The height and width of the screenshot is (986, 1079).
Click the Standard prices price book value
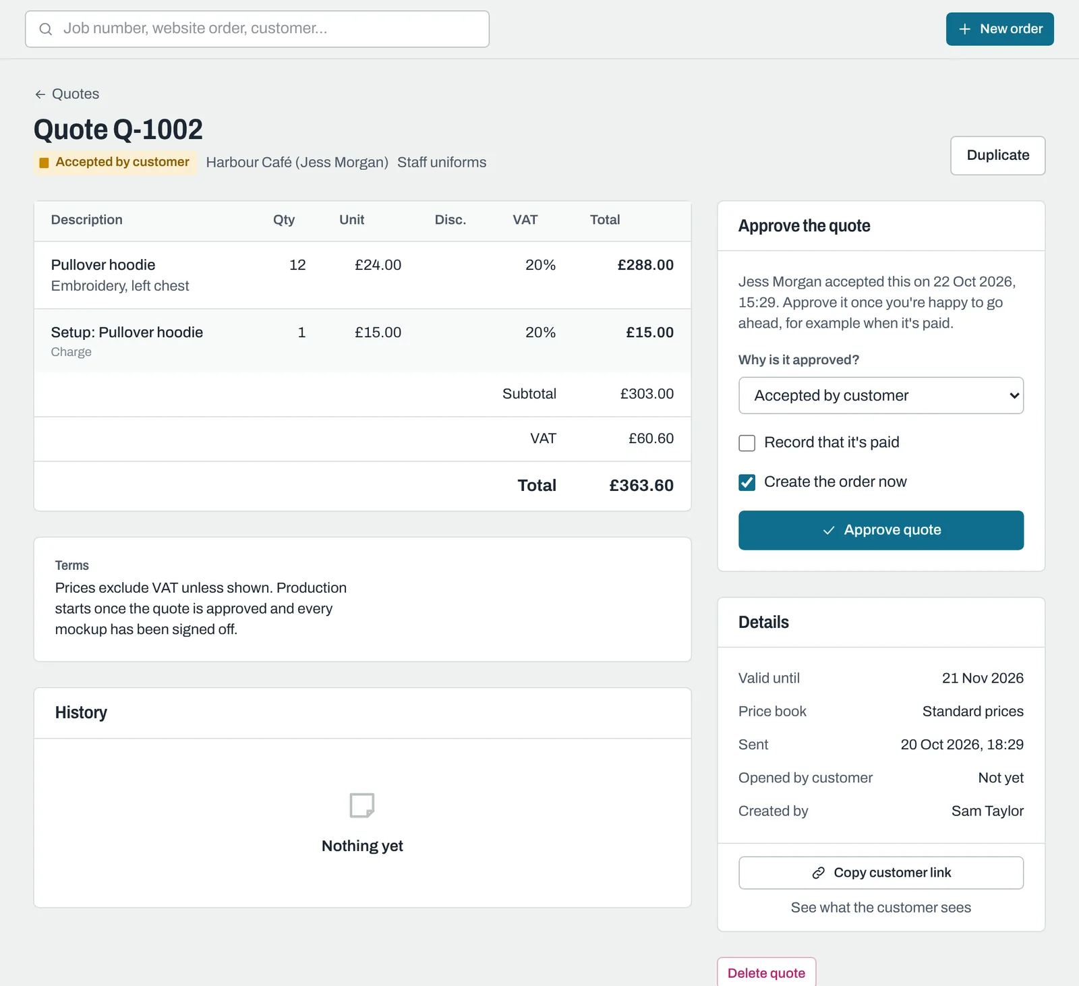(x=972, y=712)
